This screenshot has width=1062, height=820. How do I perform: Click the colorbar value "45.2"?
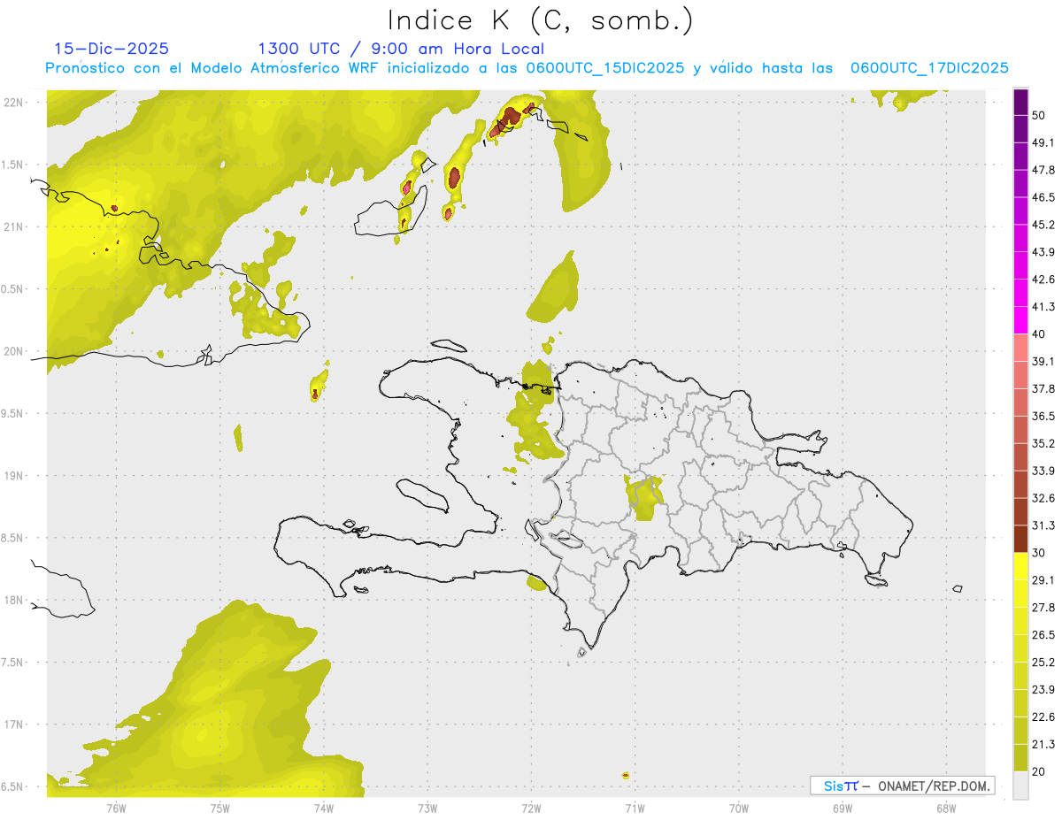[x=1043, y=225]
